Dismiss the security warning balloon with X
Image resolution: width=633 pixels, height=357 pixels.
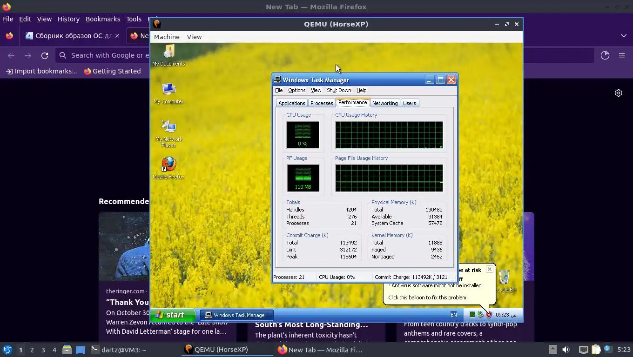point(489,269)
